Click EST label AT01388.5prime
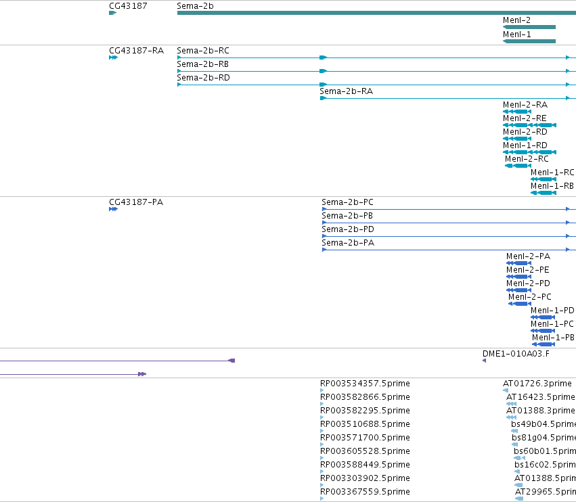This screenshot has width=576, height=502. pyautogui.click(x=545, y=478)
